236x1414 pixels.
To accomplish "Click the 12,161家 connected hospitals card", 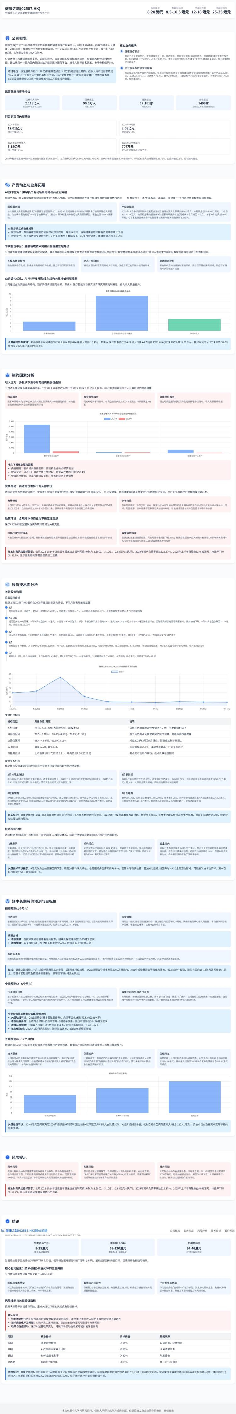I will (146, 103).
